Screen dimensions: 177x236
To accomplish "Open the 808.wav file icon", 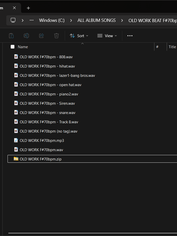I will point(16,57).
